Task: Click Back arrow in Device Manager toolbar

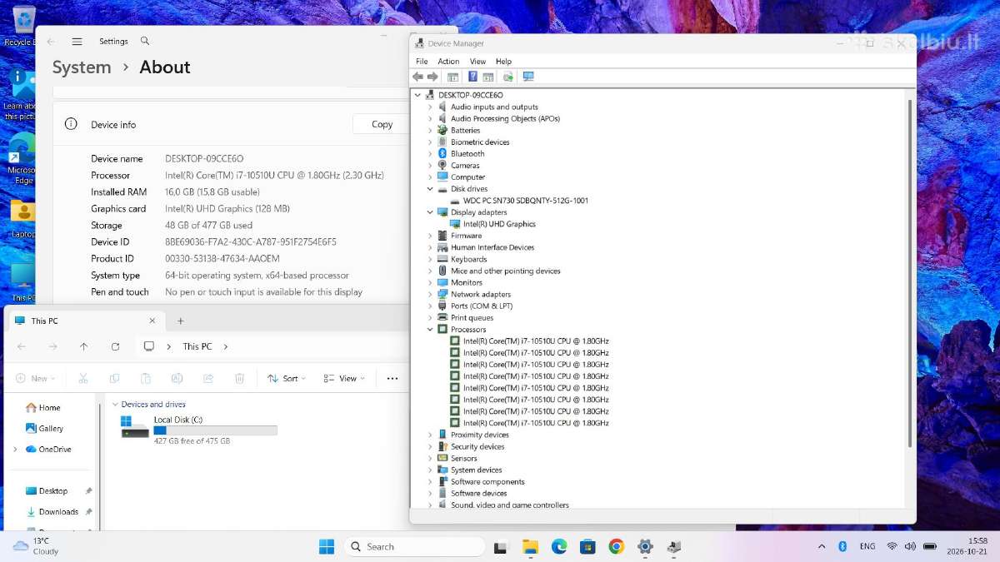Action: point(417,77)
